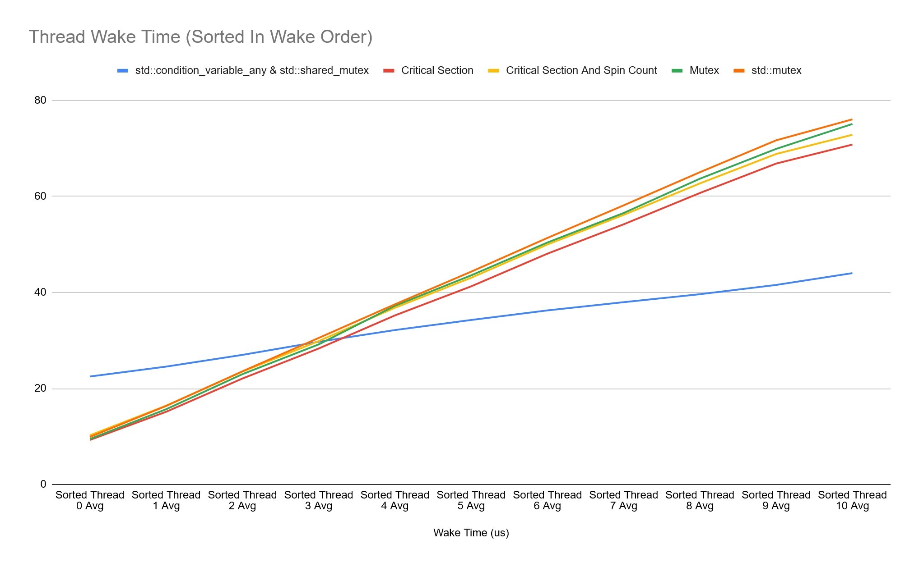Click the blue std::condition_variable_any legend swatch
This screenshot has width=919, height=567.
coord(123,71)
